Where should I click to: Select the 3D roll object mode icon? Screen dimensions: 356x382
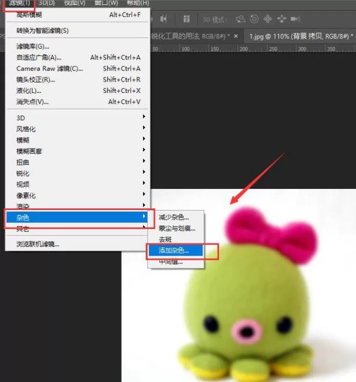254,19
